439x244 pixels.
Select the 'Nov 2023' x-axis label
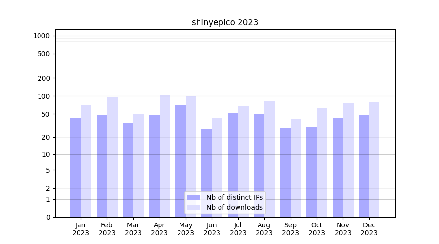click(343, 229)
